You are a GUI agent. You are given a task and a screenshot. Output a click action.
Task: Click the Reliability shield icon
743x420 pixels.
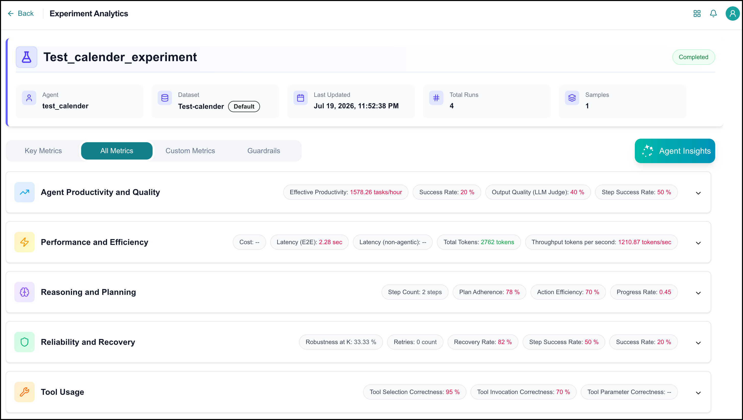coord(24,342)
